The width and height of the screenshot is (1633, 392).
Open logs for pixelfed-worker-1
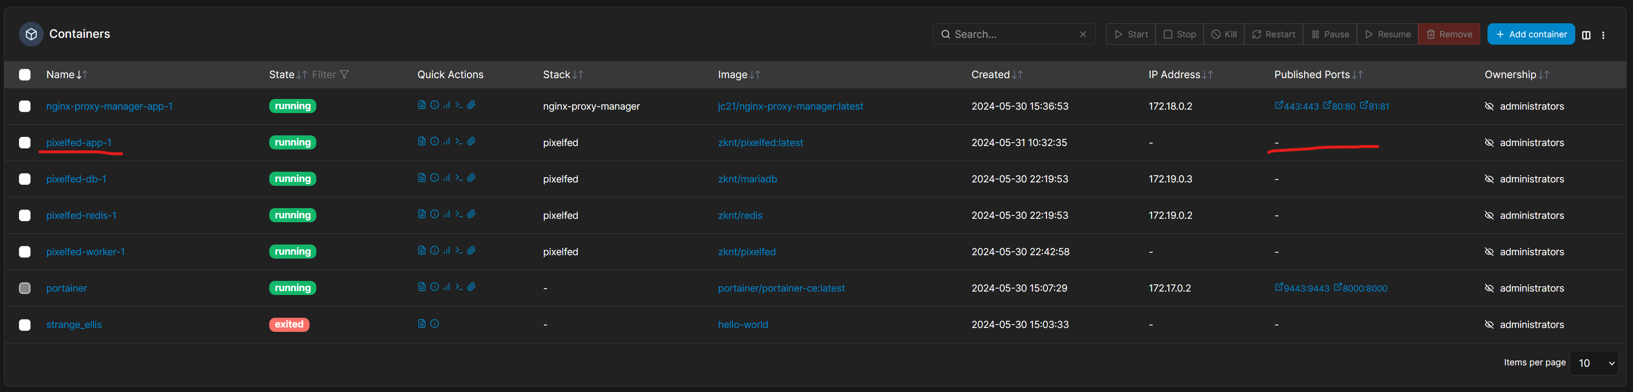(422, 250)
